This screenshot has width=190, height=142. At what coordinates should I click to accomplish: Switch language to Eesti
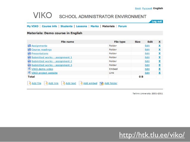(x=138, y=8)
